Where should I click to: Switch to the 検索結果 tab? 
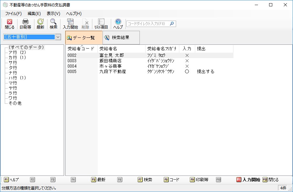tap(120, 37)
